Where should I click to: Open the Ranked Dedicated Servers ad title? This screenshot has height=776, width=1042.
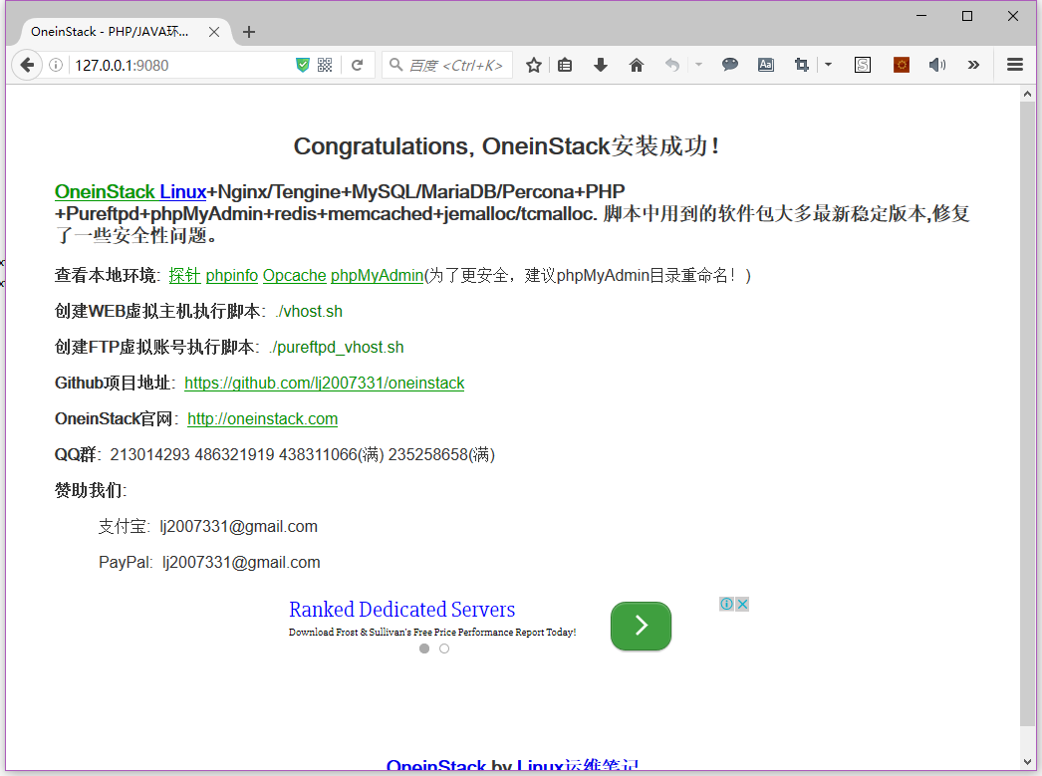pos(402,610)
